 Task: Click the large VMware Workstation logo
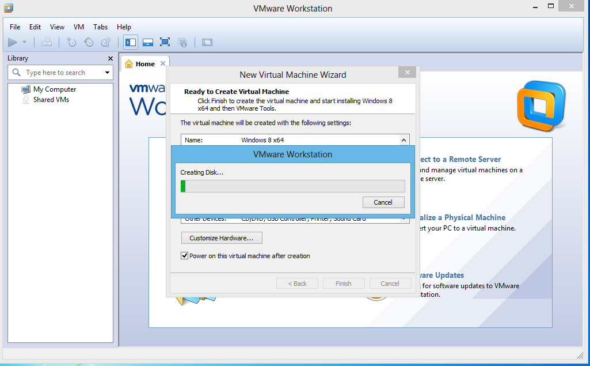pyautogui.click(x=542, y=105)
